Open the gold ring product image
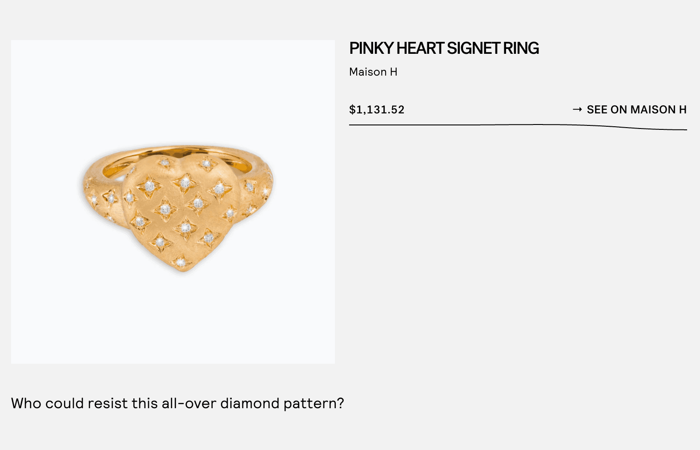 (x=173, y=202)
